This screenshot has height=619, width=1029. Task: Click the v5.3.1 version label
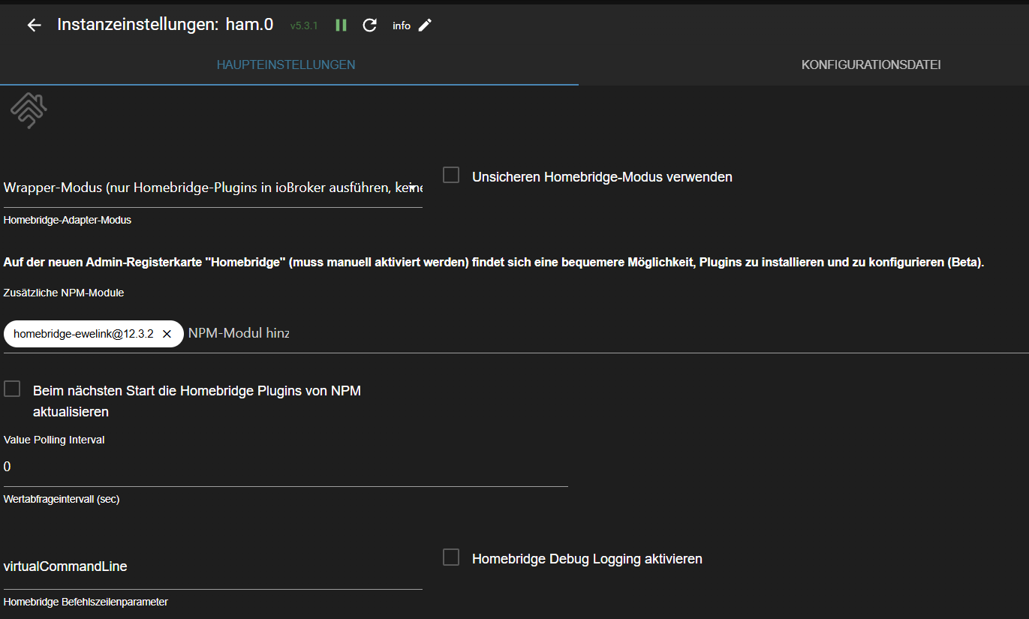click(304, 26)
